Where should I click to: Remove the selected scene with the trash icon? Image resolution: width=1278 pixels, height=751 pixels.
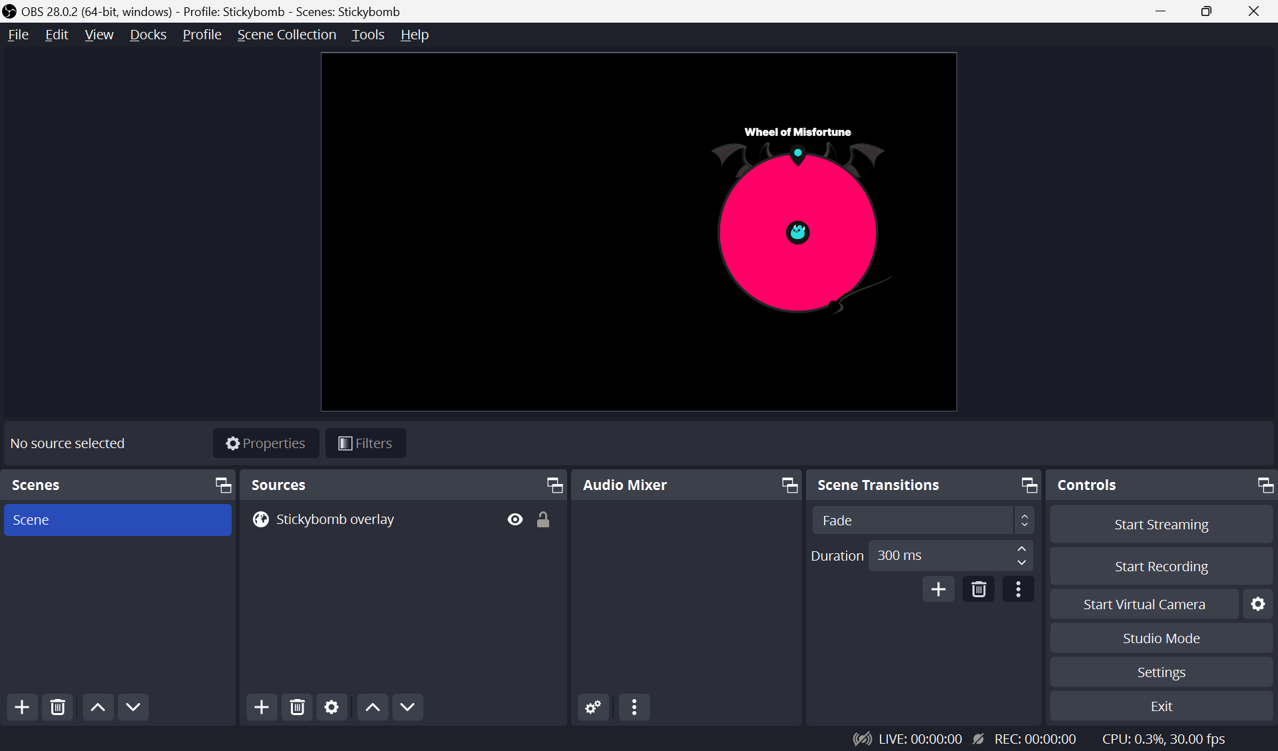tap(58, 707)
